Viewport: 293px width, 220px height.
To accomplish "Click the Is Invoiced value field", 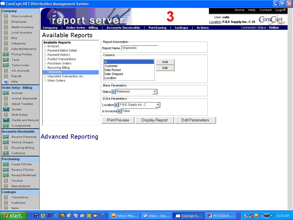I will [140, 111].
